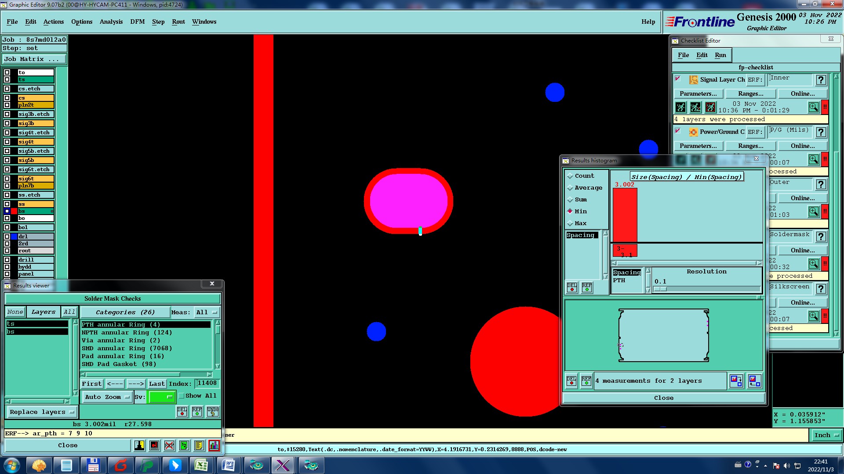Open the Rout menu
This screenshot has height=474, width=844.
click(178, 22)
